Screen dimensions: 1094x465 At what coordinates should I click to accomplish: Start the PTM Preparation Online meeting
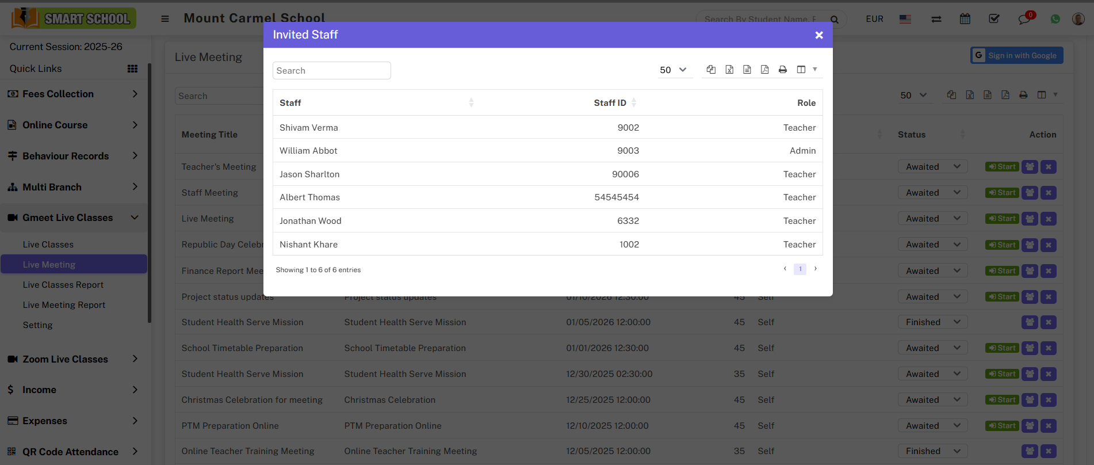[1002, 426]
